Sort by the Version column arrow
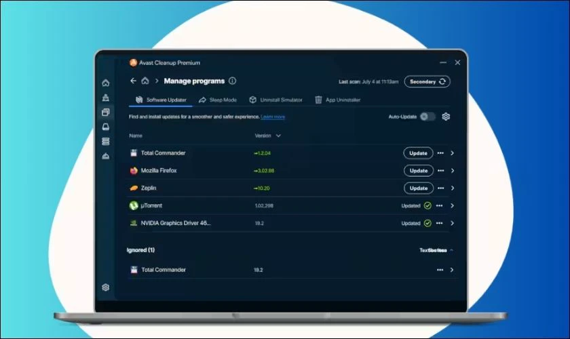 278,136
